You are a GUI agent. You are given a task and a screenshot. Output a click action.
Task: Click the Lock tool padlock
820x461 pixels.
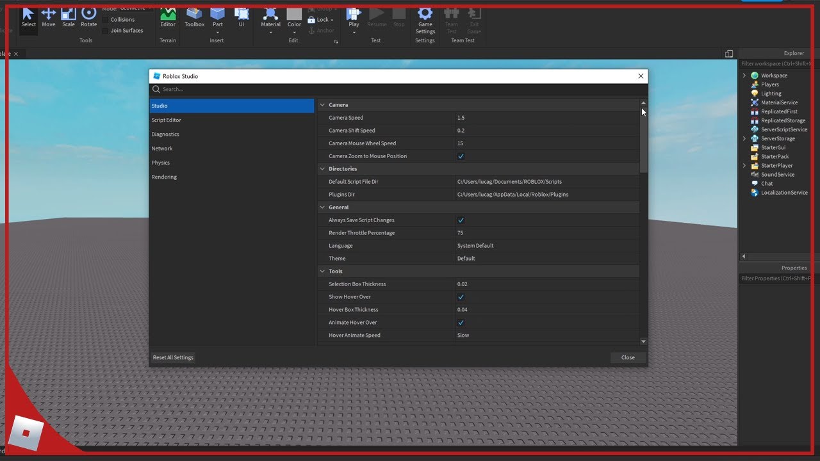pyautogui.click(x=312, y=20)
